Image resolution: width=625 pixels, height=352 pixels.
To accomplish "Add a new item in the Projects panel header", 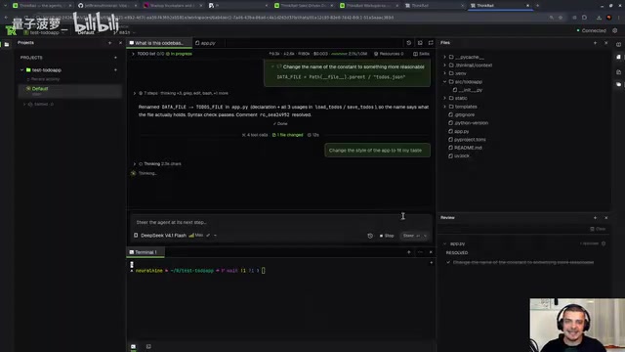I will pyautogui.click(x=110, y=43).
